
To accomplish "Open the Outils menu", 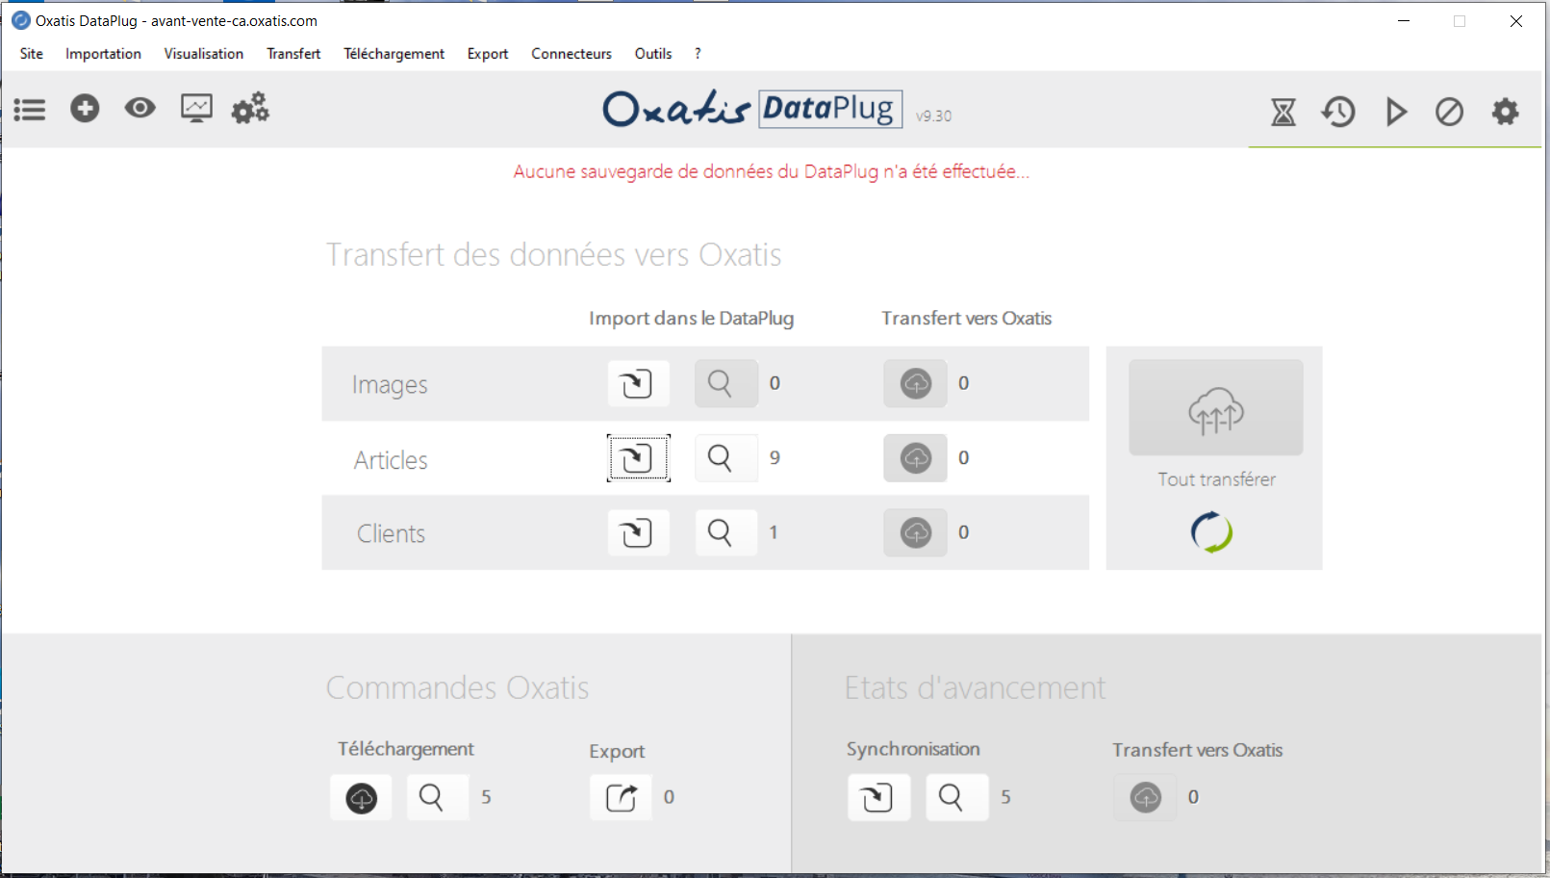I will tap(653, 54).
